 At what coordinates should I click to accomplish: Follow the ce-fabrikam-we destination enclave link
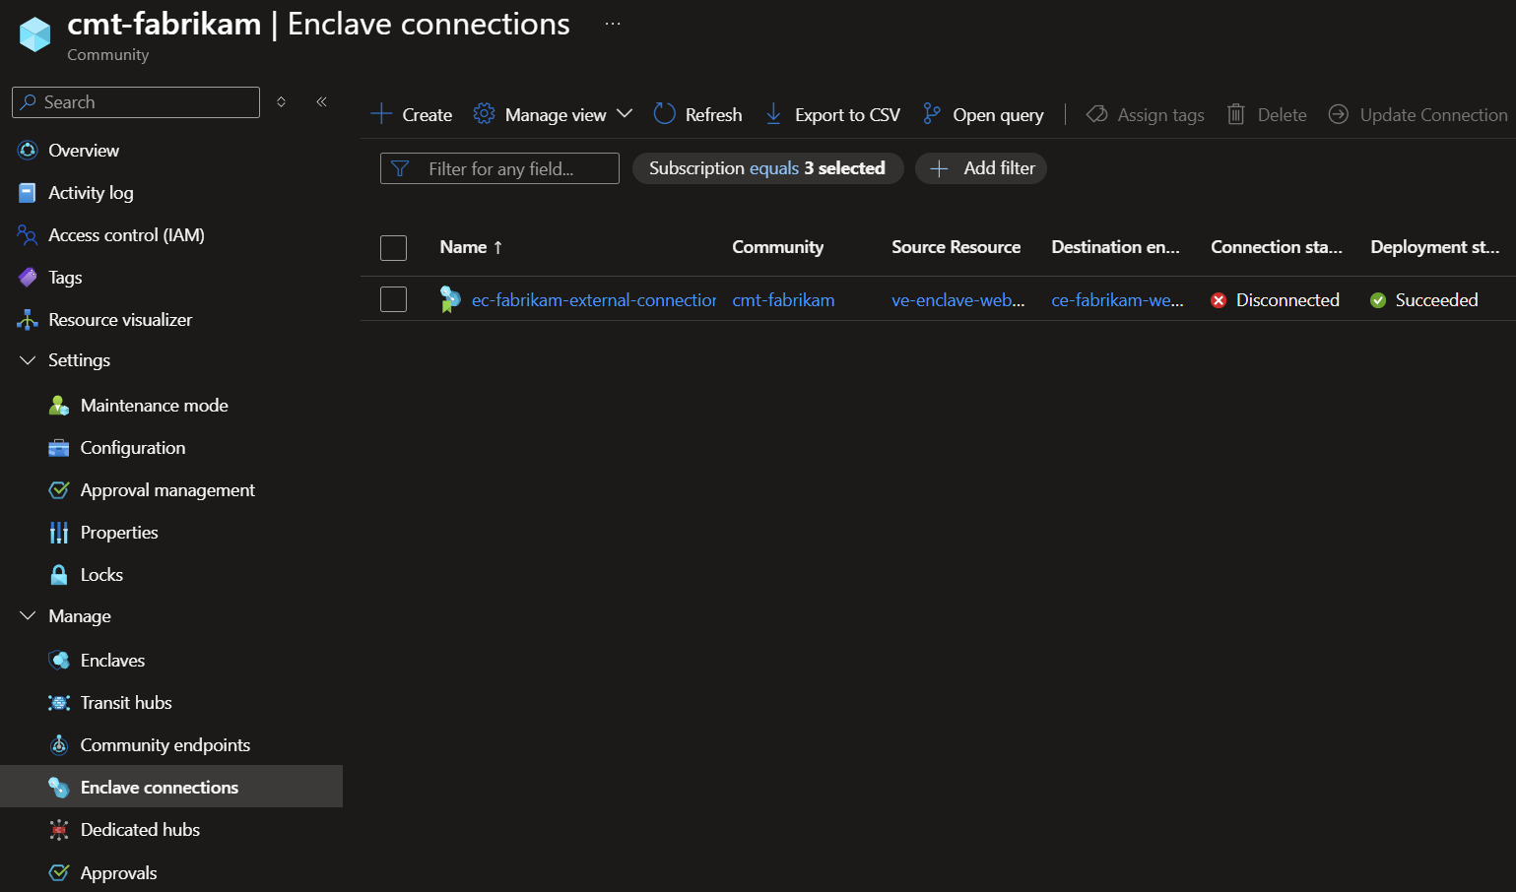coord(1117,300)
